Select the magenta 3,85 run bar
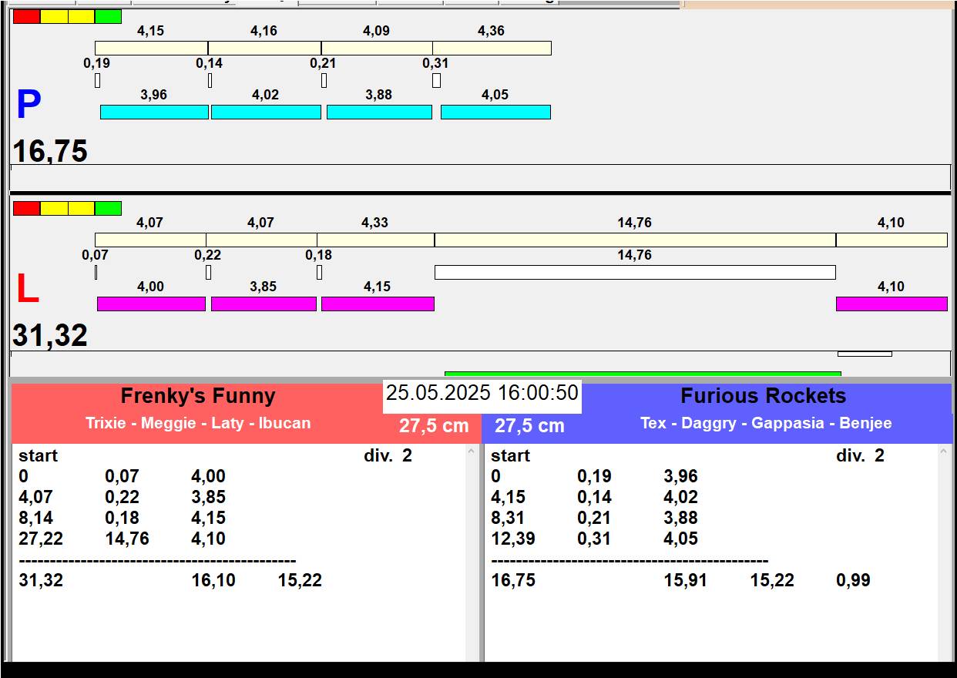Viewport: 957px width, 678px height. 264,304
